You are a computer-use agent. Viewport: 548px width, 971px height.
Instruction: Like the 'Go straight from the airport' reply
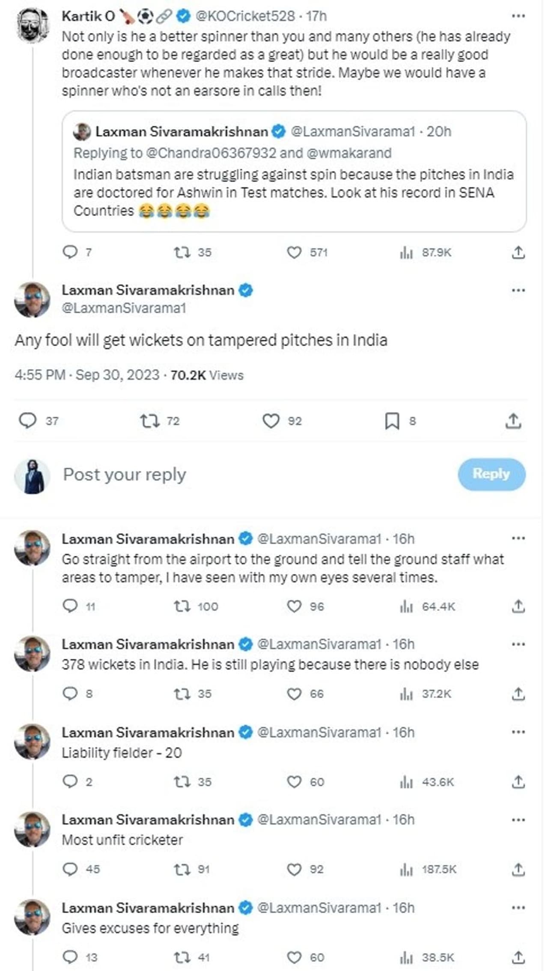click(x=294, y=606)
